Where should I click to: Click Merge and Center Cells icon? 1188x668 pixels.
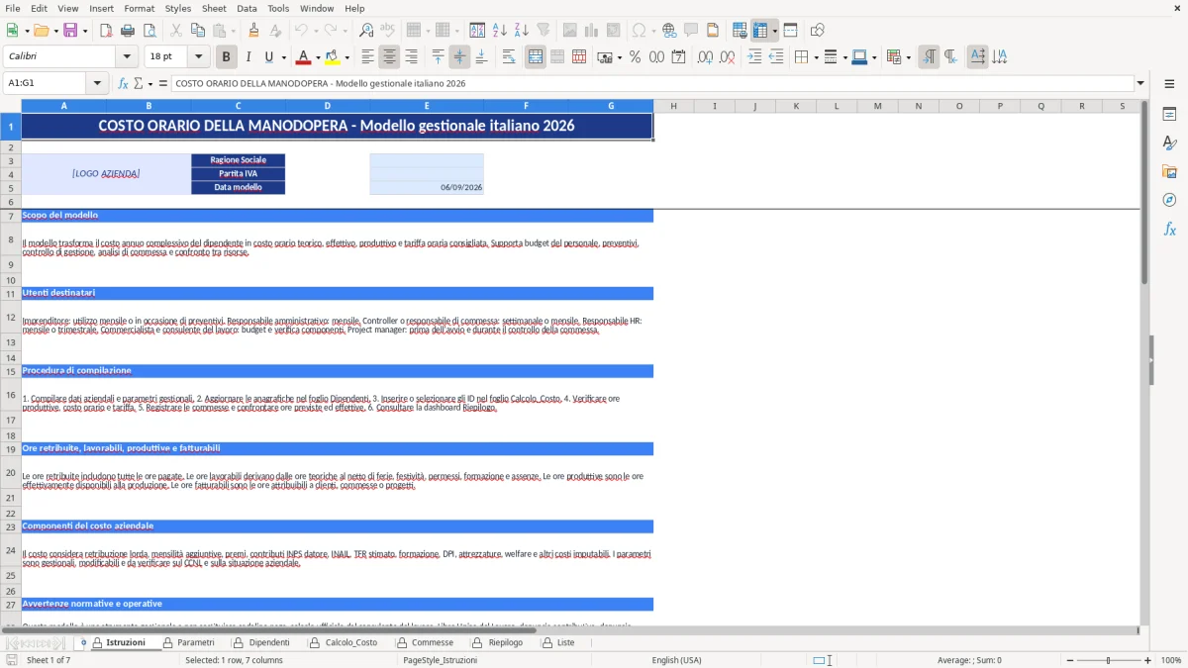pyautogui.click(x=536, y=57)
